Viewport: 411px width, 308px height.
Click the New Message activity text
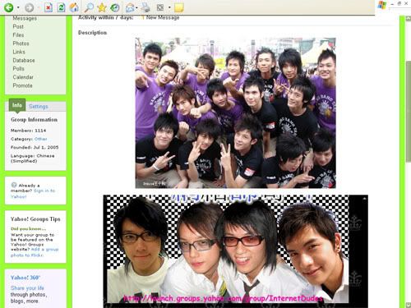click(x=163, y=17)
